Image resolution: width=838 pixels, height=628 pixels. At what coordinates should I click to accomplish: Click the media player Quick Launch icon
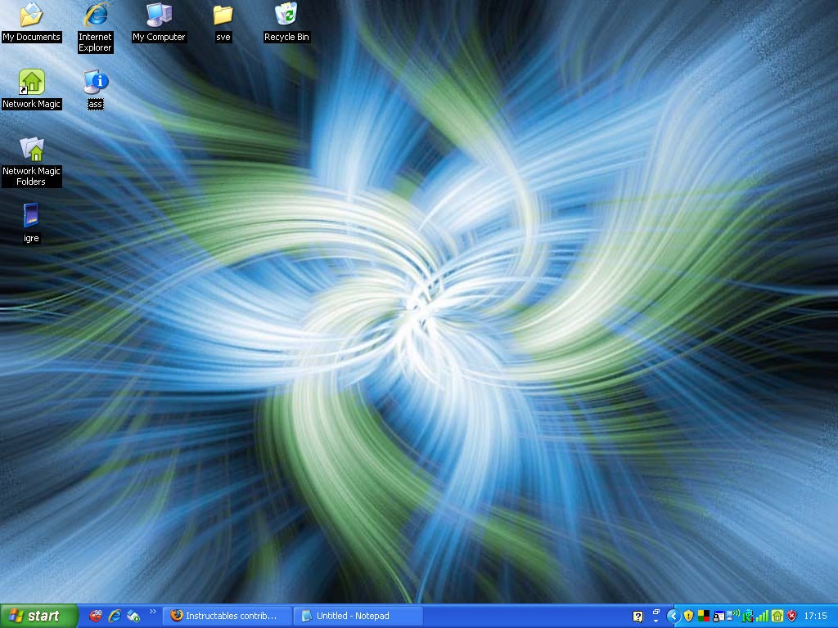click(x=133, y=616)
